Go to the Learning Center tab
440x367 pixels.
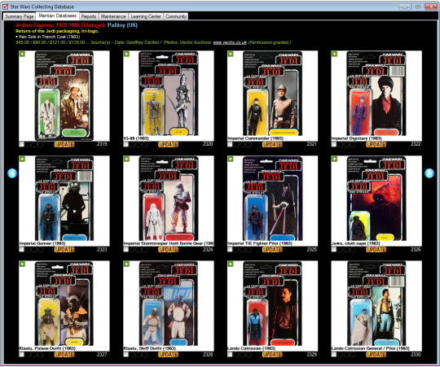(146, 16)
